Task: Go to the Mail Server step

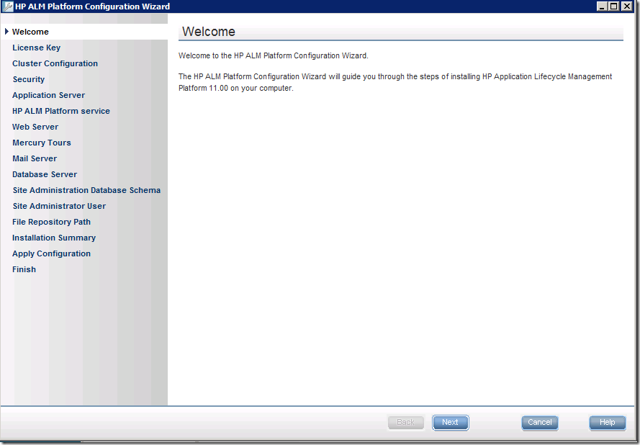Action: (x=35, y=159)
